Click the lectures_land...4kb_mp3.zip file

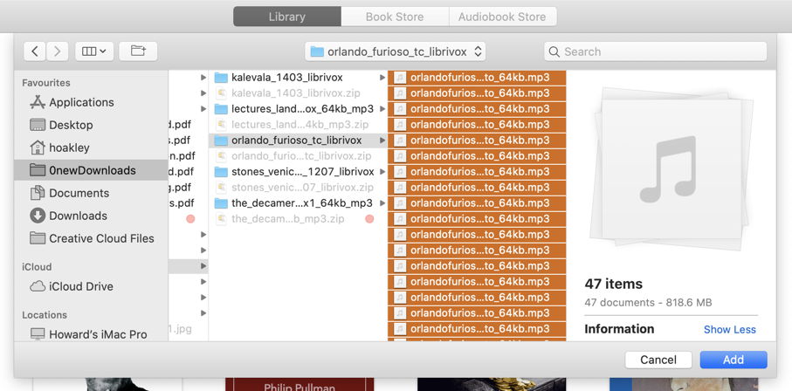click(297, 124)
